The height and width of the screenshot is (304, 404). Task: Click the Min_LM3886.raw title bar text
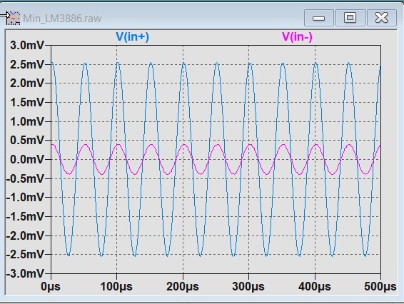[62, 19]
